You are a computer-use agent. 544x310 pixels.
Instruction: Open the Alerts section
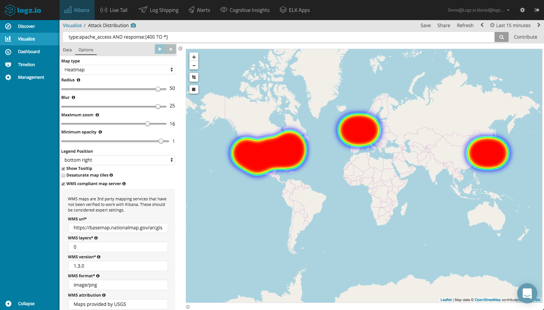point(199,10)
